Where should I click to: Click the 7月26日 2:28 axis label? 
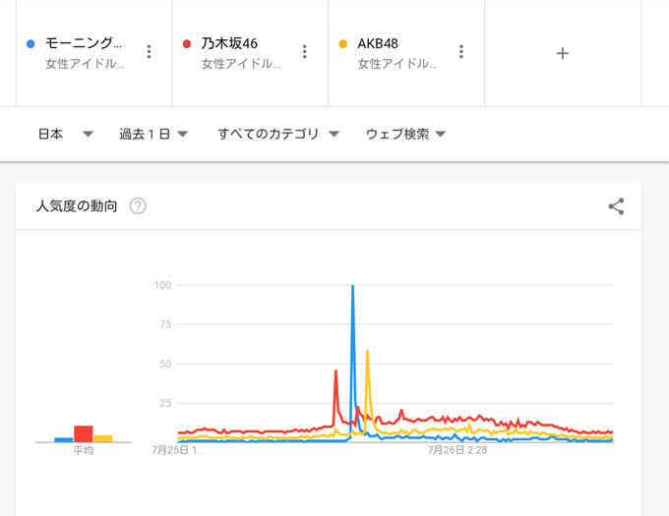coord(456,451)
